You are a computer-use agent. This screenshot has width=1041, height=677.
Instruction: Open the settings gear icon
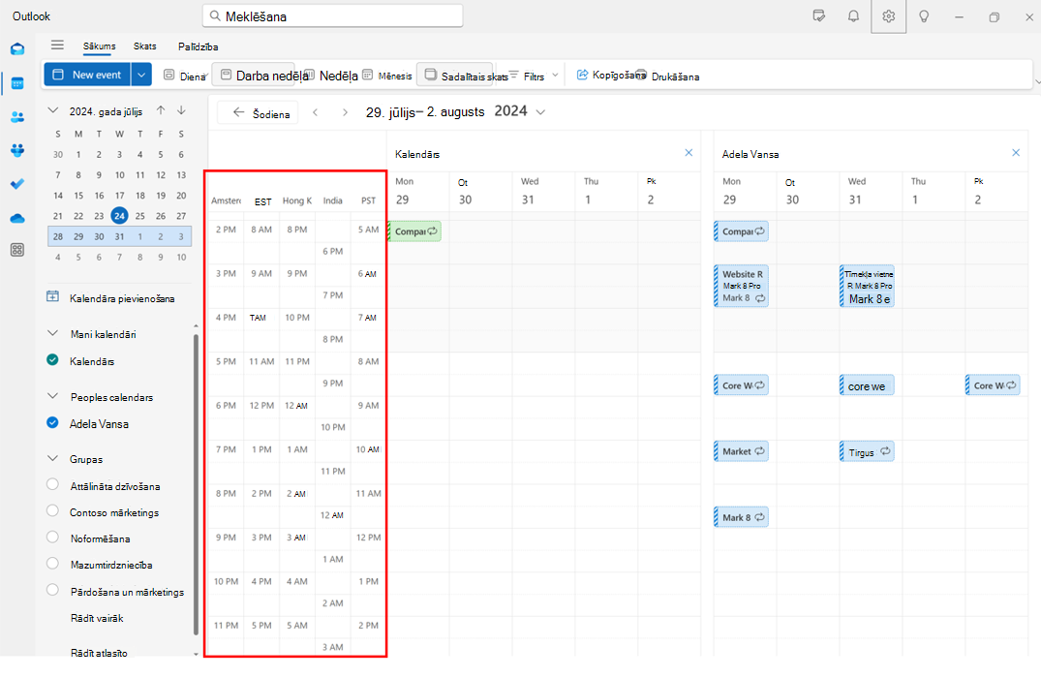(888, 16)
